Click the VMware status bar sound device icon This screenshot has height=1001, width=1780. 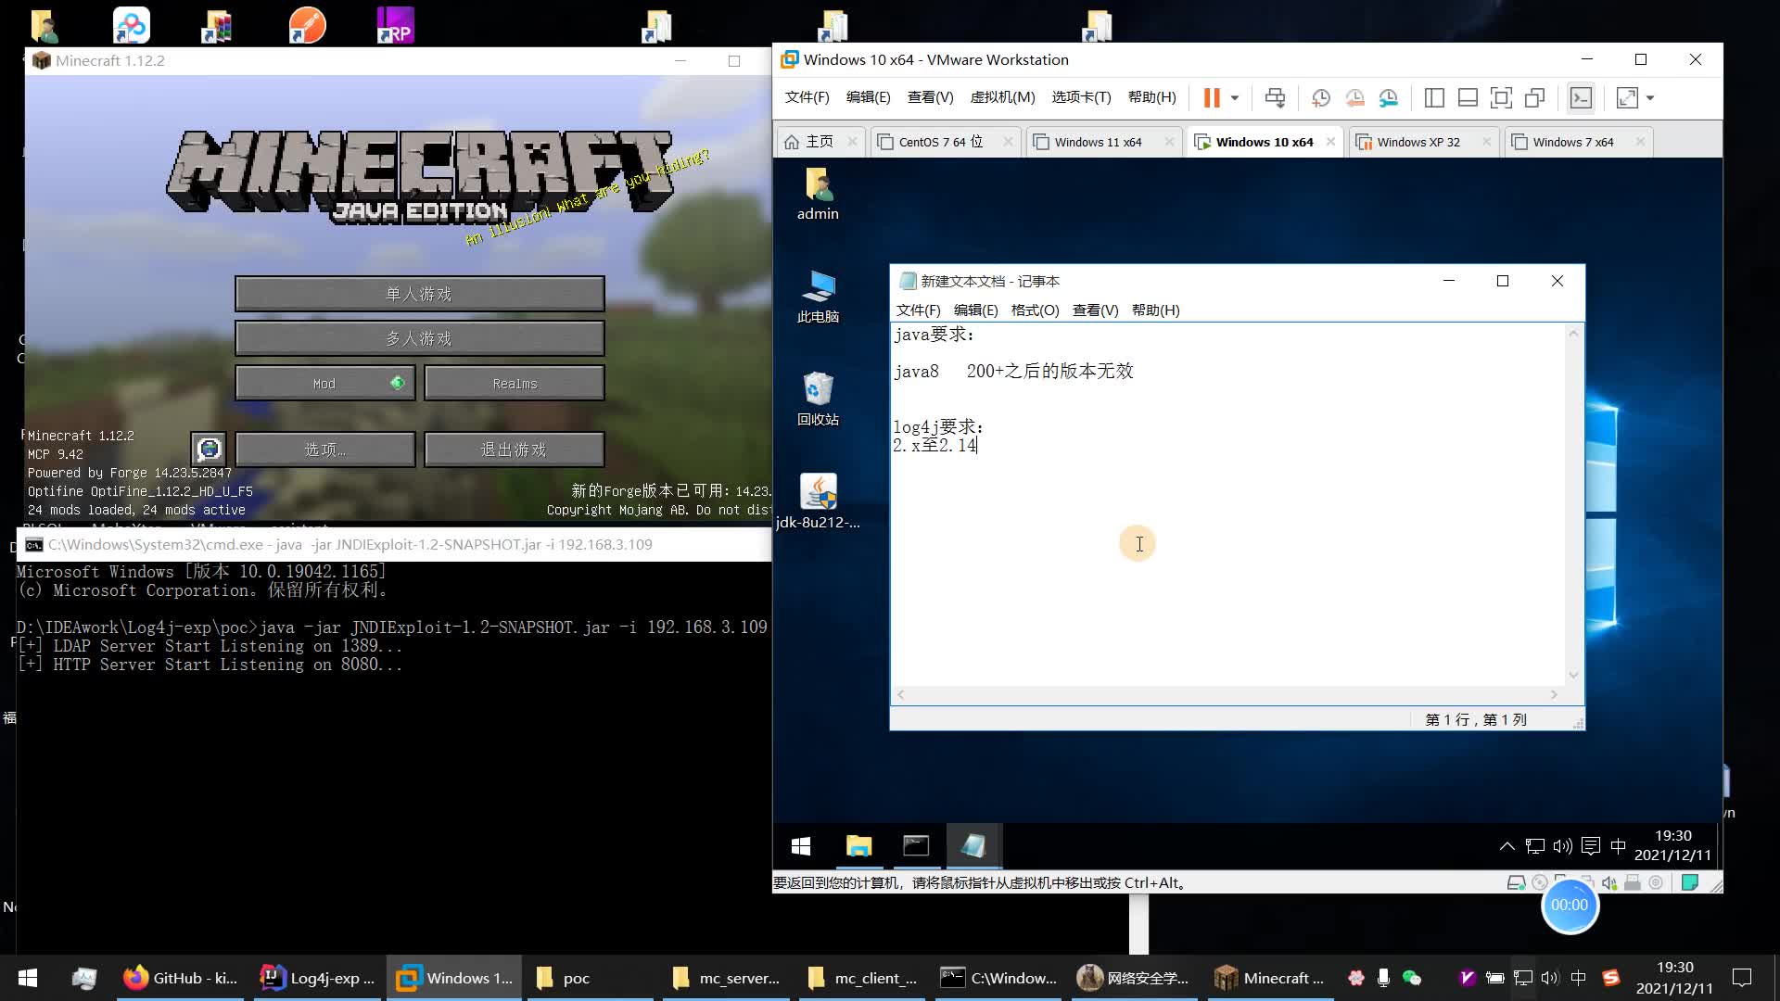coord(1609,882)
